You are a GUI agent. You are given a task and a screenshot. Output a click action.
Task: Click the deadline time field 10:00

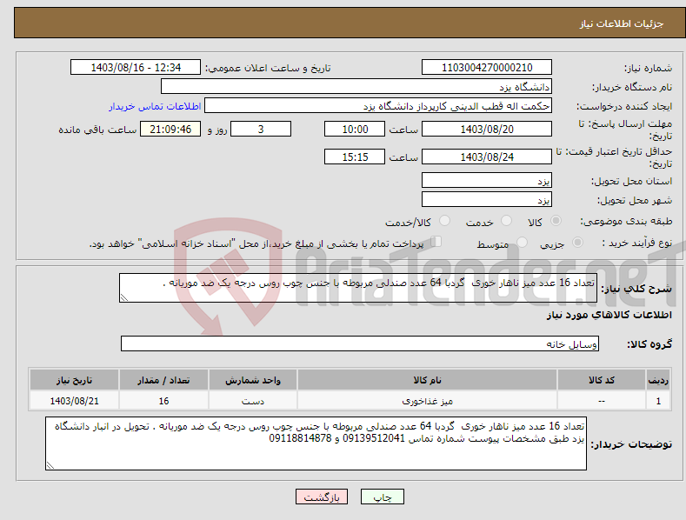[355, 129]
